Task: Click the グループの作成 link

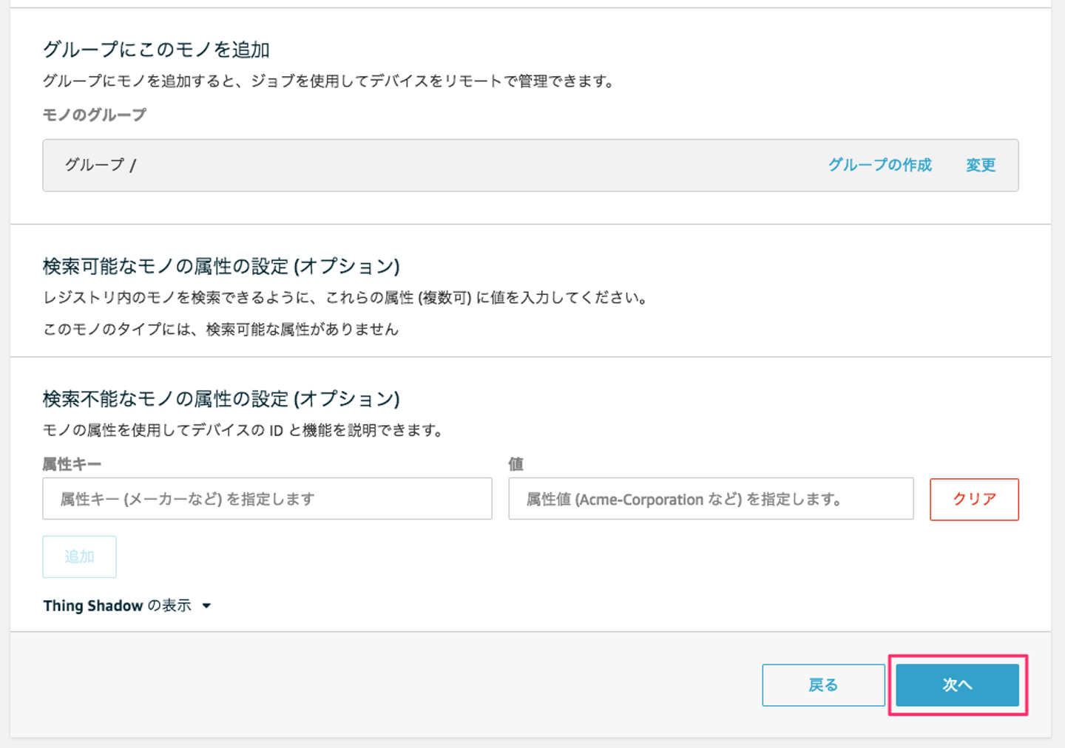Action: pyautogui.click(x=879, y=165)
